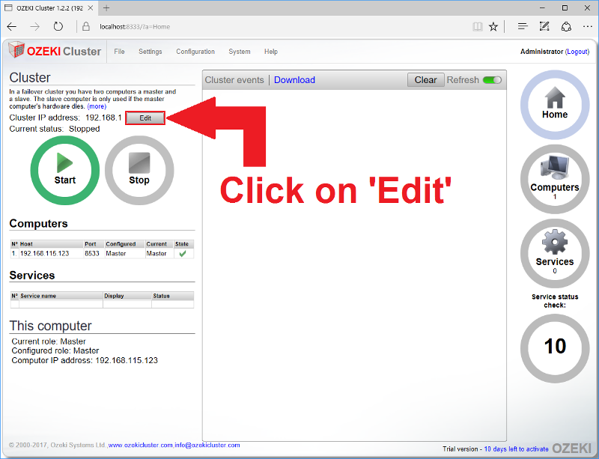Click the Cluster IP address value 192.168.1
The height and width of the screenshot is (459, 599).
pos(103,118)
